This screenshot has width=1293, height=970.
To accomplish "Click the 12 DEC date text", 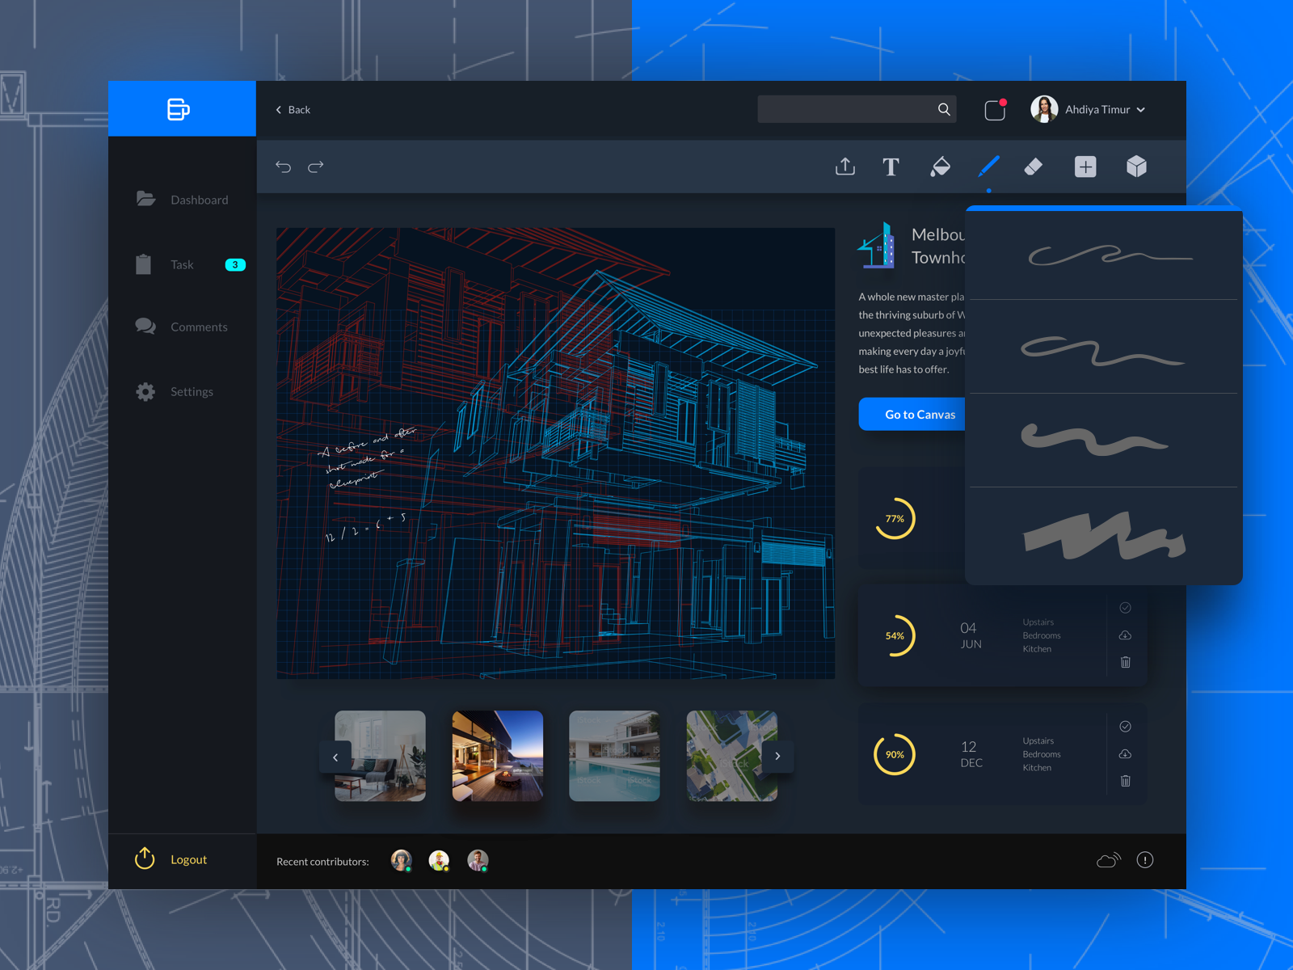I will (971, 754).
